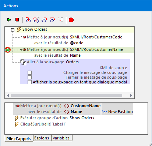Select bold Name in the call stack
The image size is (152, 146).
77,112
